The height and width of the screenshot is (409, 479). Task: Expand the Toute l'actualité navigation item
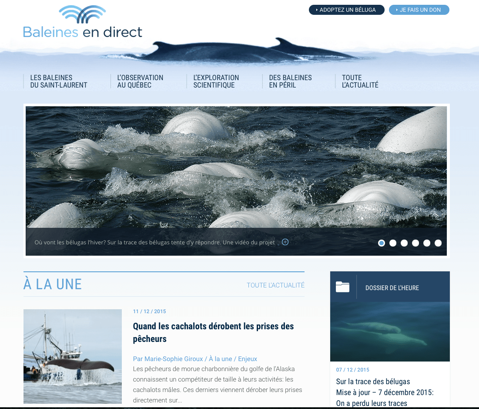[x=360, y=81]
